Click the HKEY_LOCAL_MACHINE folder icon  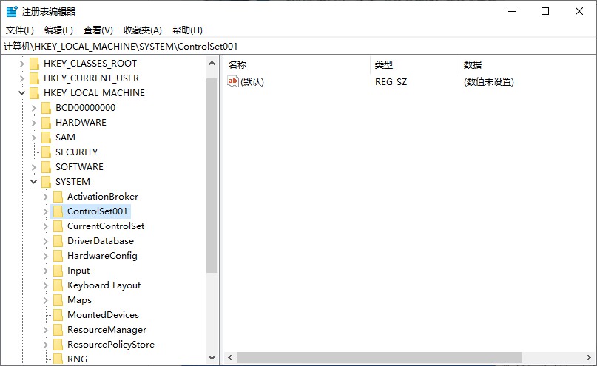[34, 93]
